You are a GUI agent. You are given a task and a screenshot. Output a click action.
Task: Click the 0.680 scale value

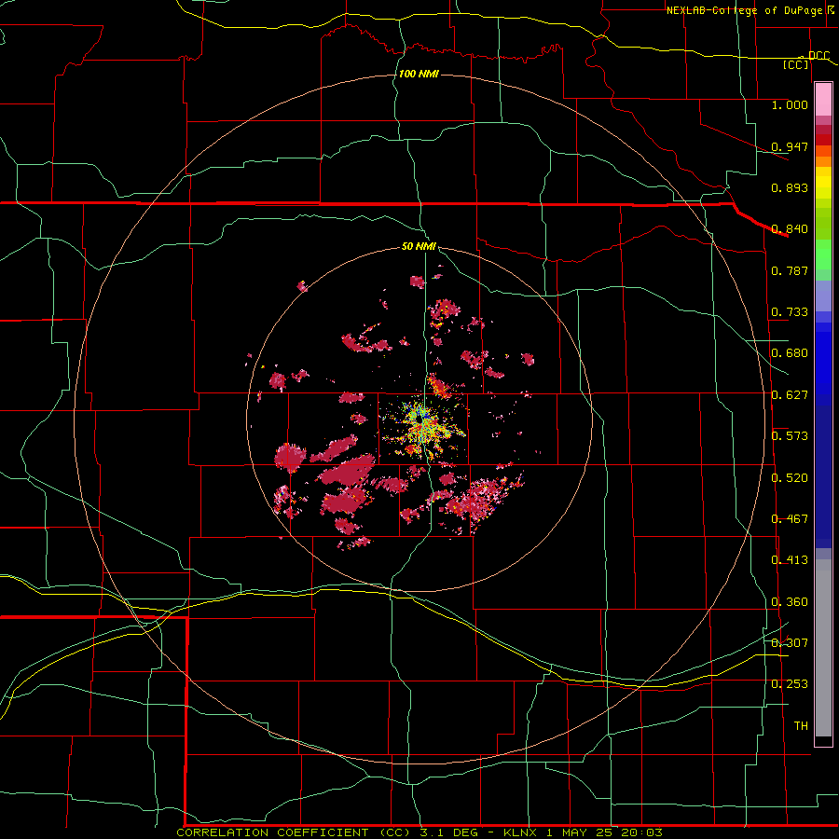[790, 353]
